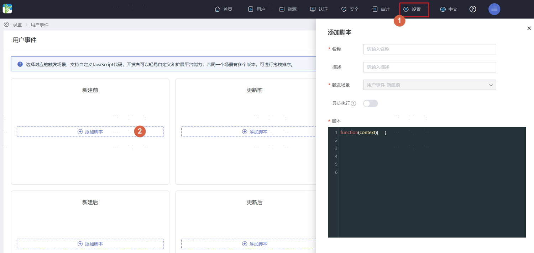
Task: Click the 资源 resources folder icon
Action: 282,9
